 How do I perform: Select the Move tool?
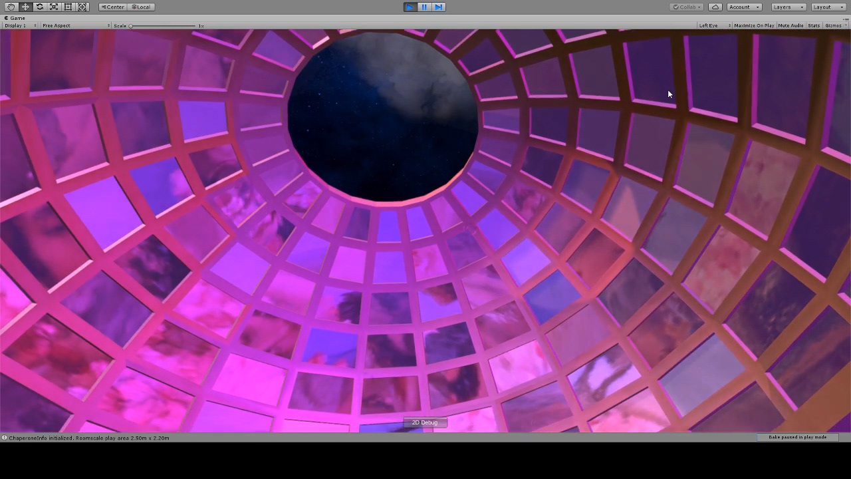(25, 7)
